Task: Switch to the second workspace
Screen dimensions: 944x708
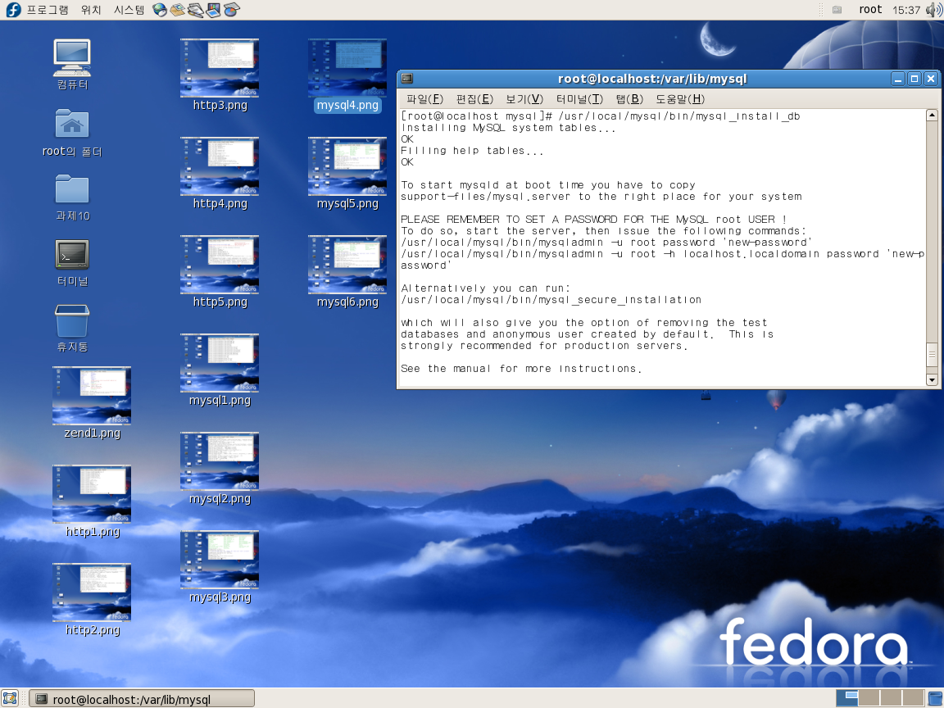Action: pyautogui.click(x=869, y=698)
